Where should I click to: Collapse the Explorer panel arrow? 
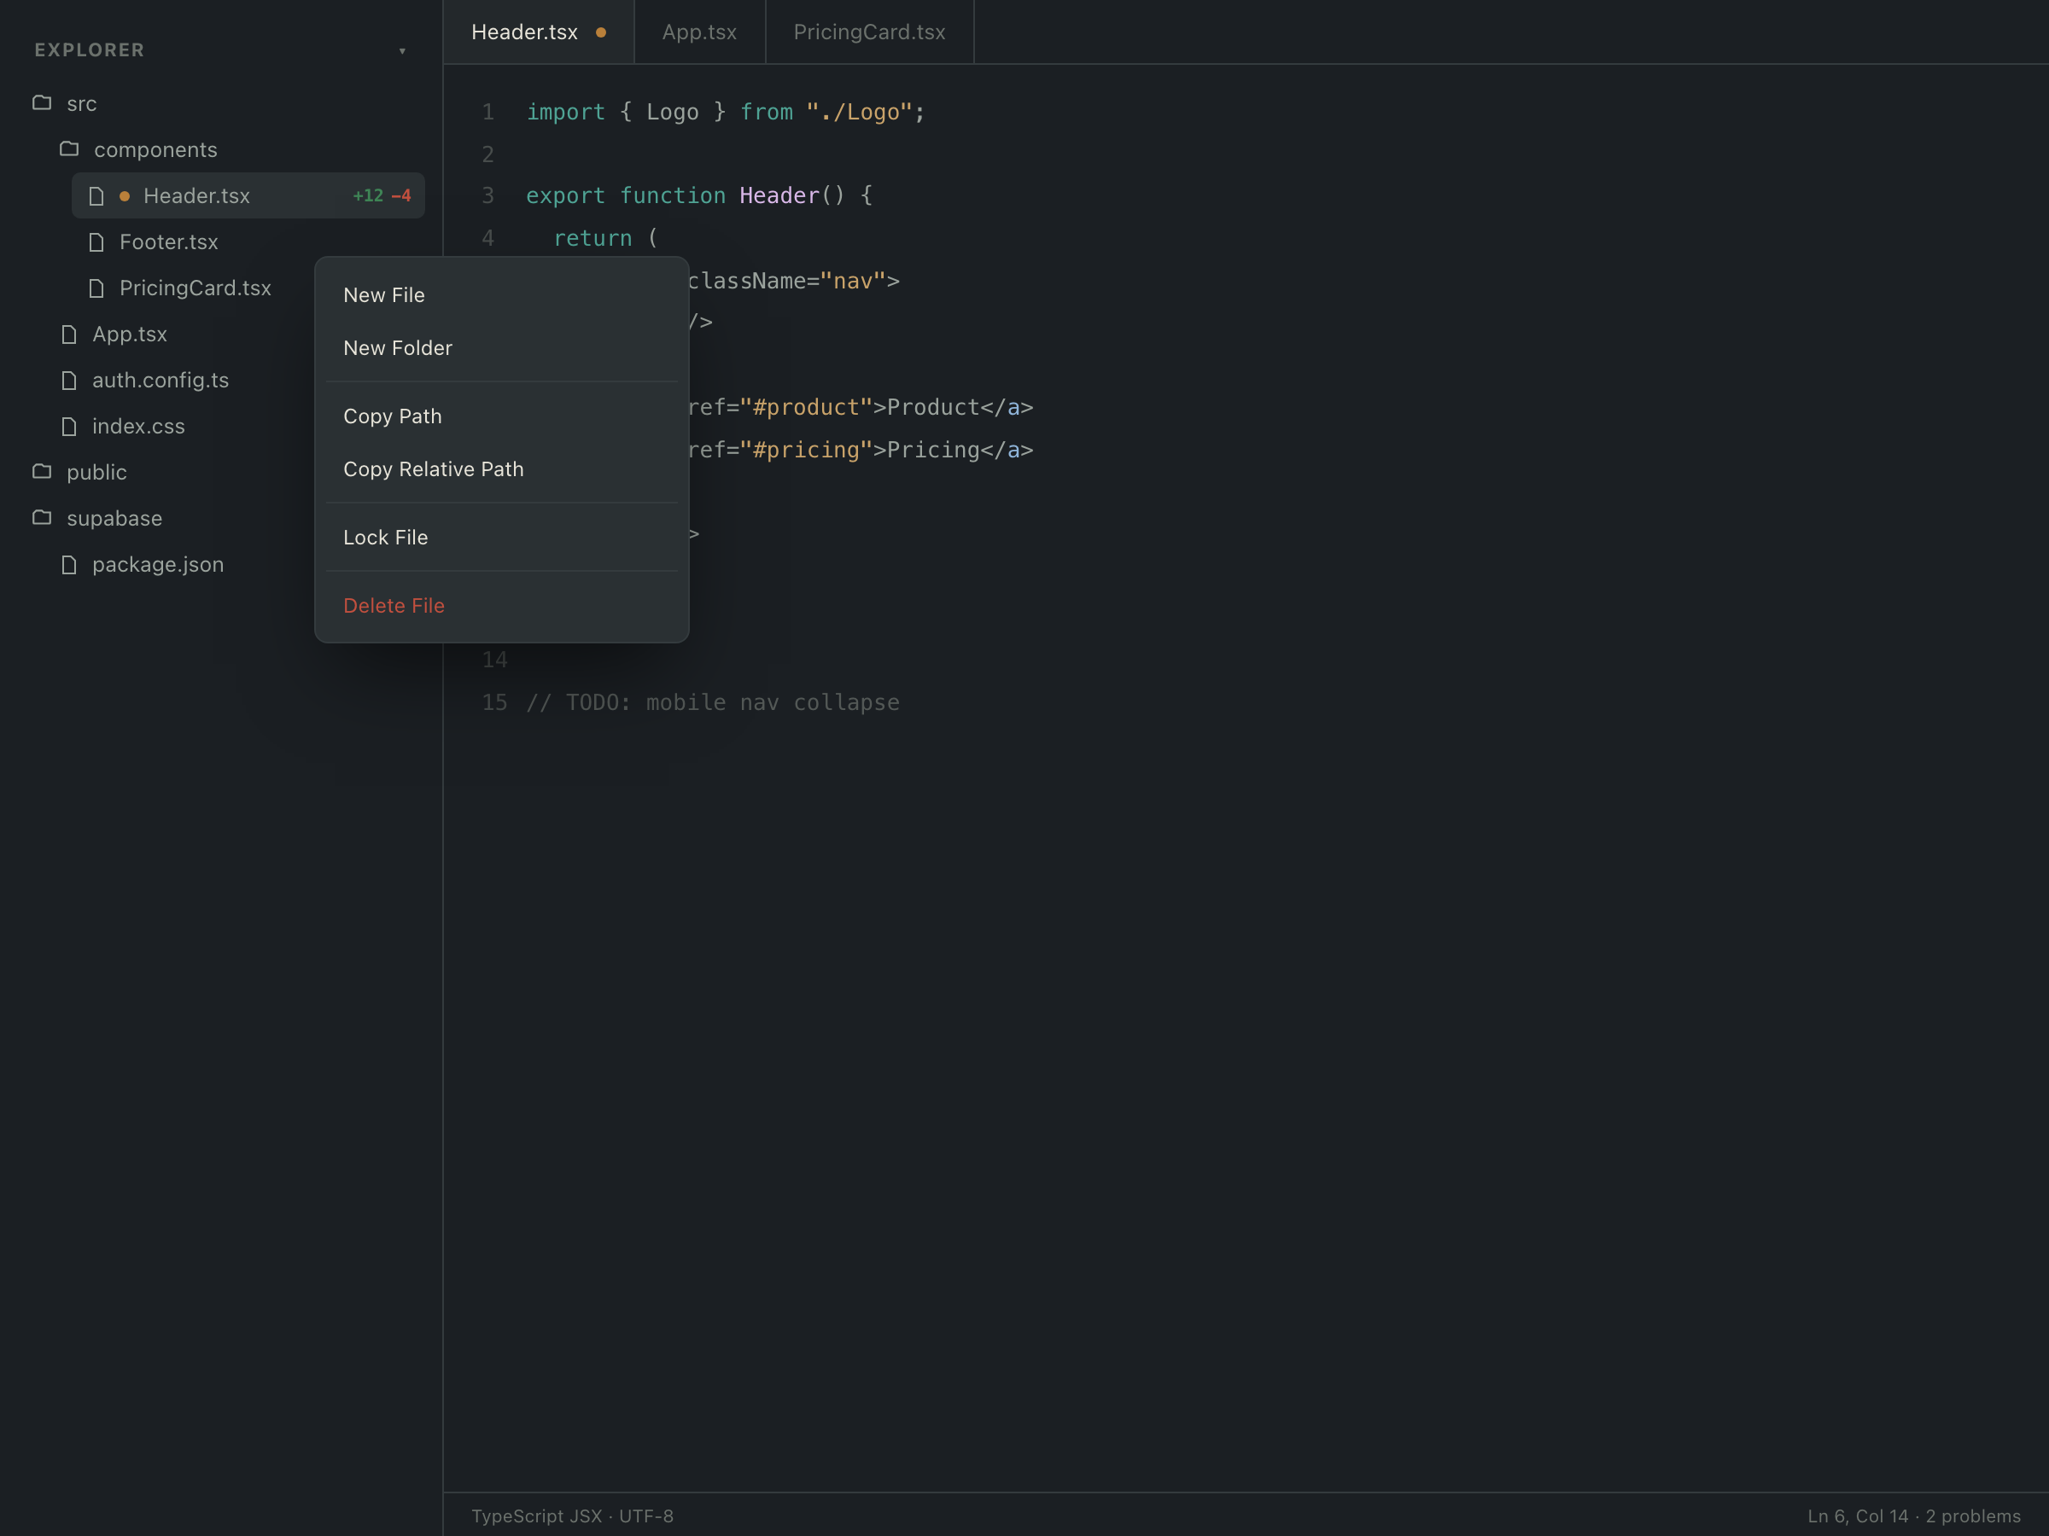tap(402, 51)
